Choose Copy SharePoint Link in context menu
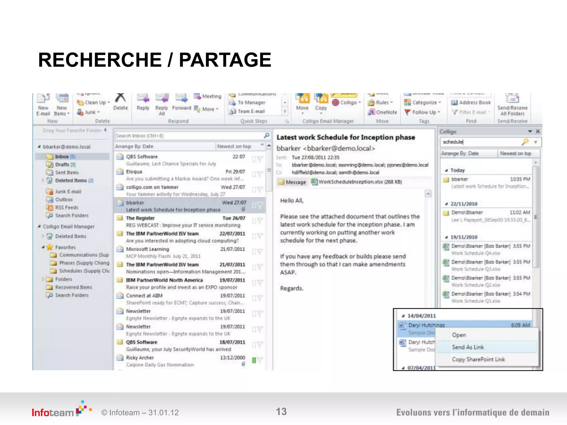Screen dimensions: 567x425 (x=487, y=359)
